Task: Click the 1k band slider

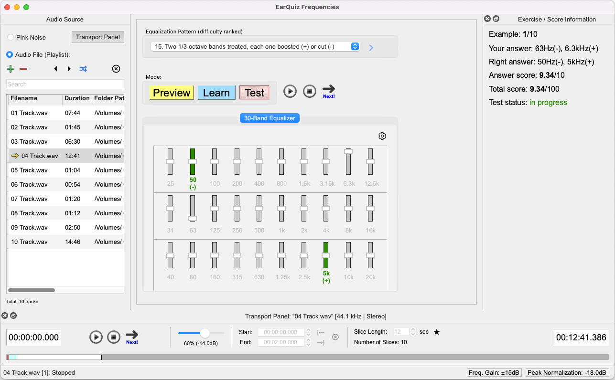Action: tap(281, 208)
